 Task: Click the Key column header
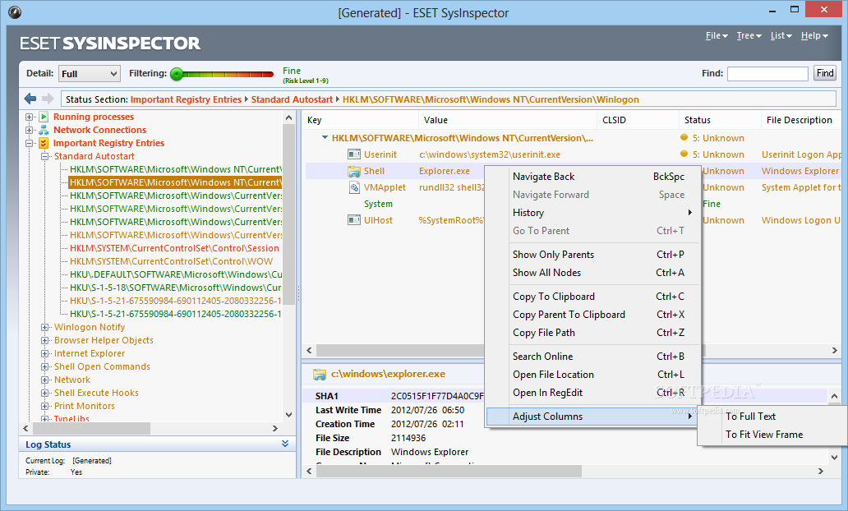[361, 120]
